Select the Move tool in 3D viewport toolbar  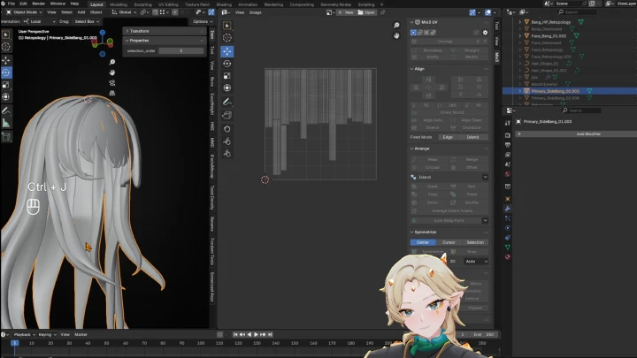click(x=6, y=59)
